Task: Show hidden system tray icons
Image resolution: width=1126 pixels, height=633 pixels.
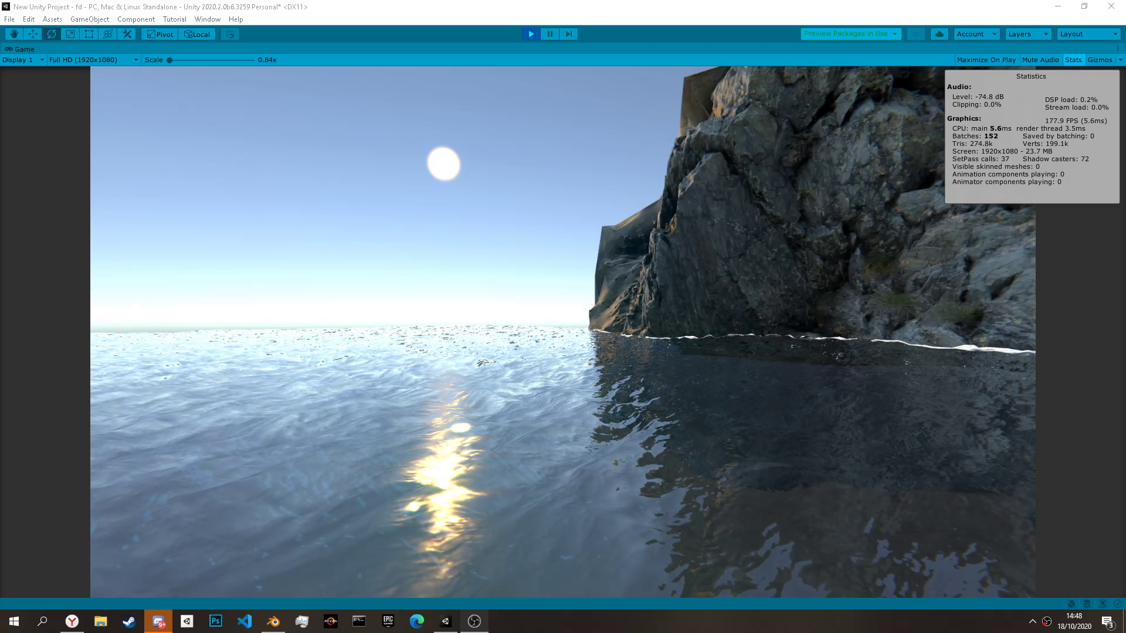Action: point(1032,621)
